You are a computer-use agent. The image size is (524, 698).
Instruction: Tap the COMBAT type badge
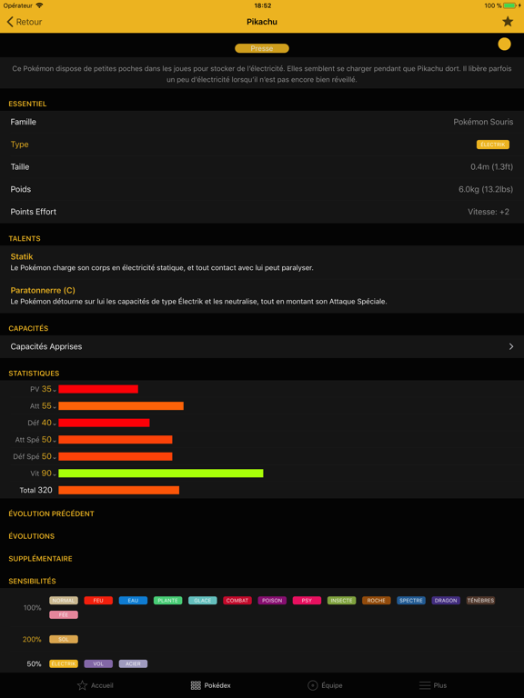tap(237, 601)
